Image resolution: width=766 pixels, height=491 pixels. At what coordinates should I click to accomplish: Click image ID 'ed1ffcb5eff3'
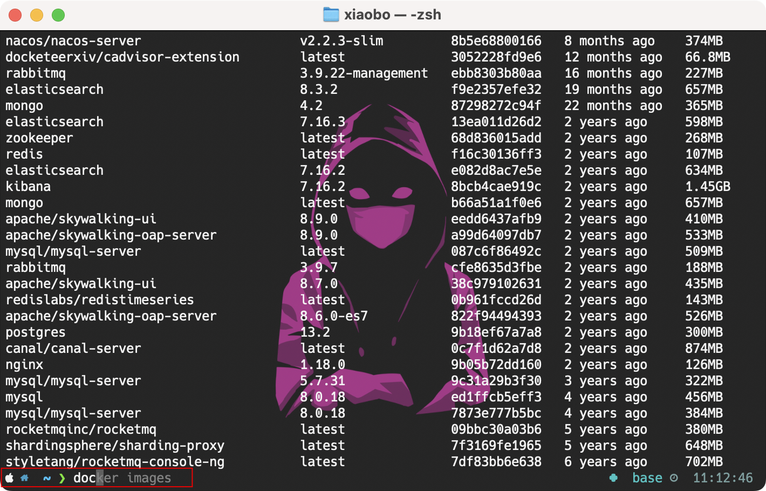pos(496,397)
